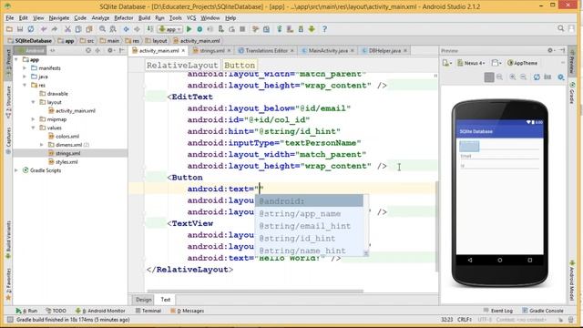The width and height of the screenshot is (583, 328).
Task: Choose @string/id_hint suggestion
Action: (x=310, y=239)
